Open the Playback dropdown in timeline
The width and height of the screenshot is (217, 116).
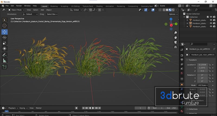point(13,108)
